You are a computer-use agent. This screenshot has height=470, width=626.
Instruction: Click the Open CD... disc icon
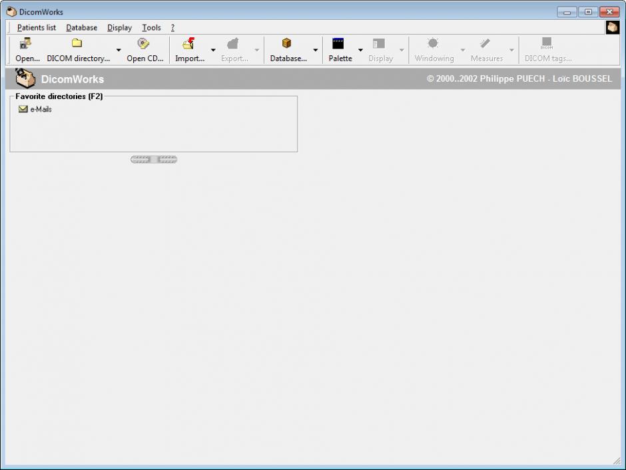coord(143,43)
